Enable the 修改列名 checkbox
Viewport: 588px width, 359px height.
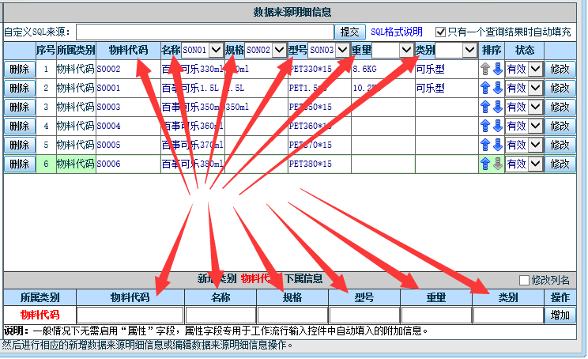point(524,280)
